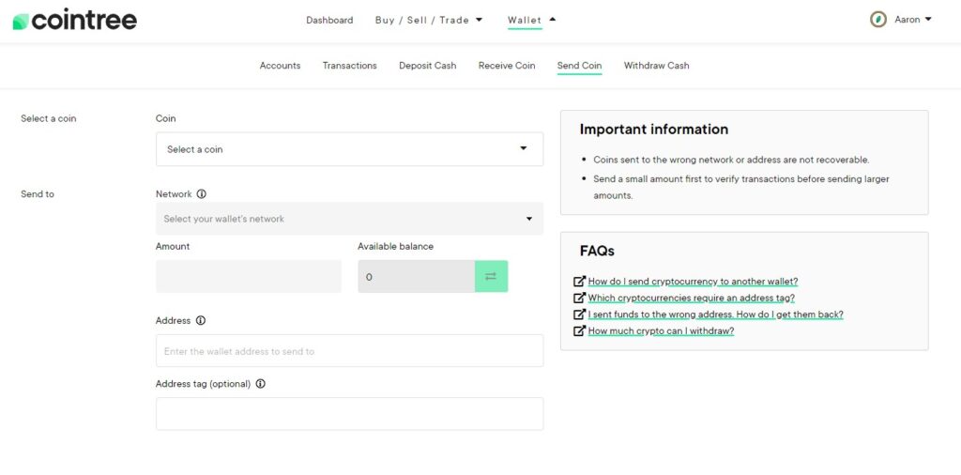961x475 pixels.
Task: Open 'How do I send cryptocurrency to another wallet?' link
Action: click(x=694, y=282)
